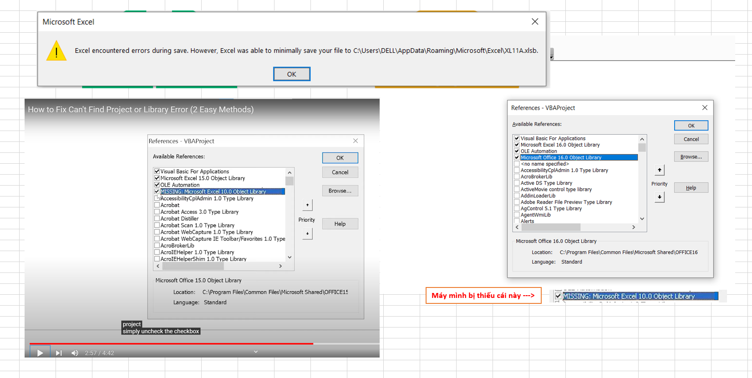This screenshot has width=752, height=378.
Task: Click OK in right References - VBAProject dialog
Action: pos(691,126)
